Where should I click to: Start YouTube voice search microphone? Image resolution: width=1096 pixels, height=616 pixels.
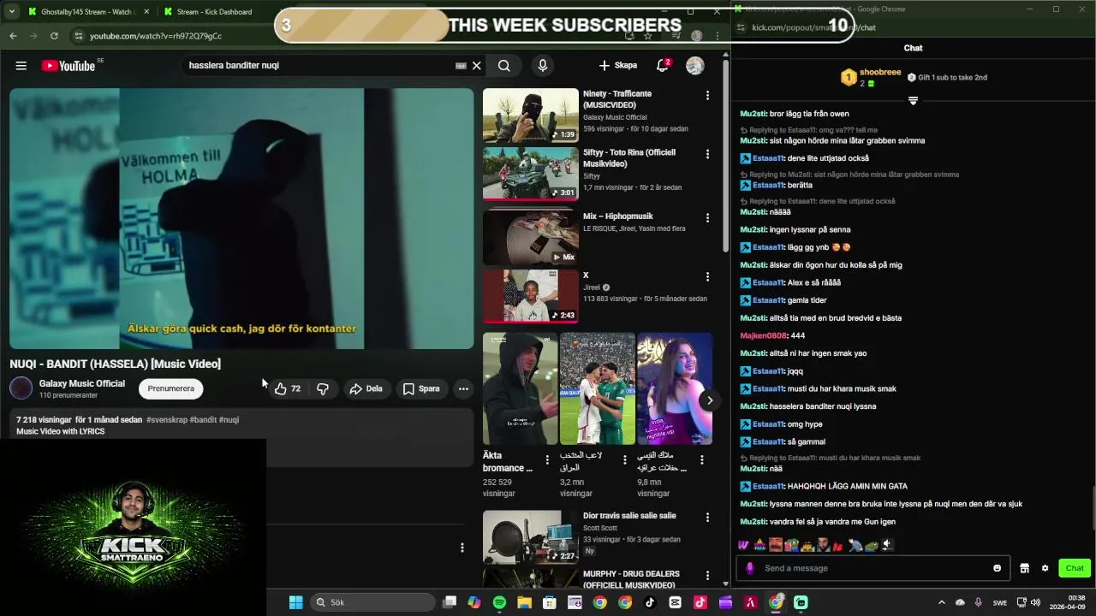coord(542,66)
